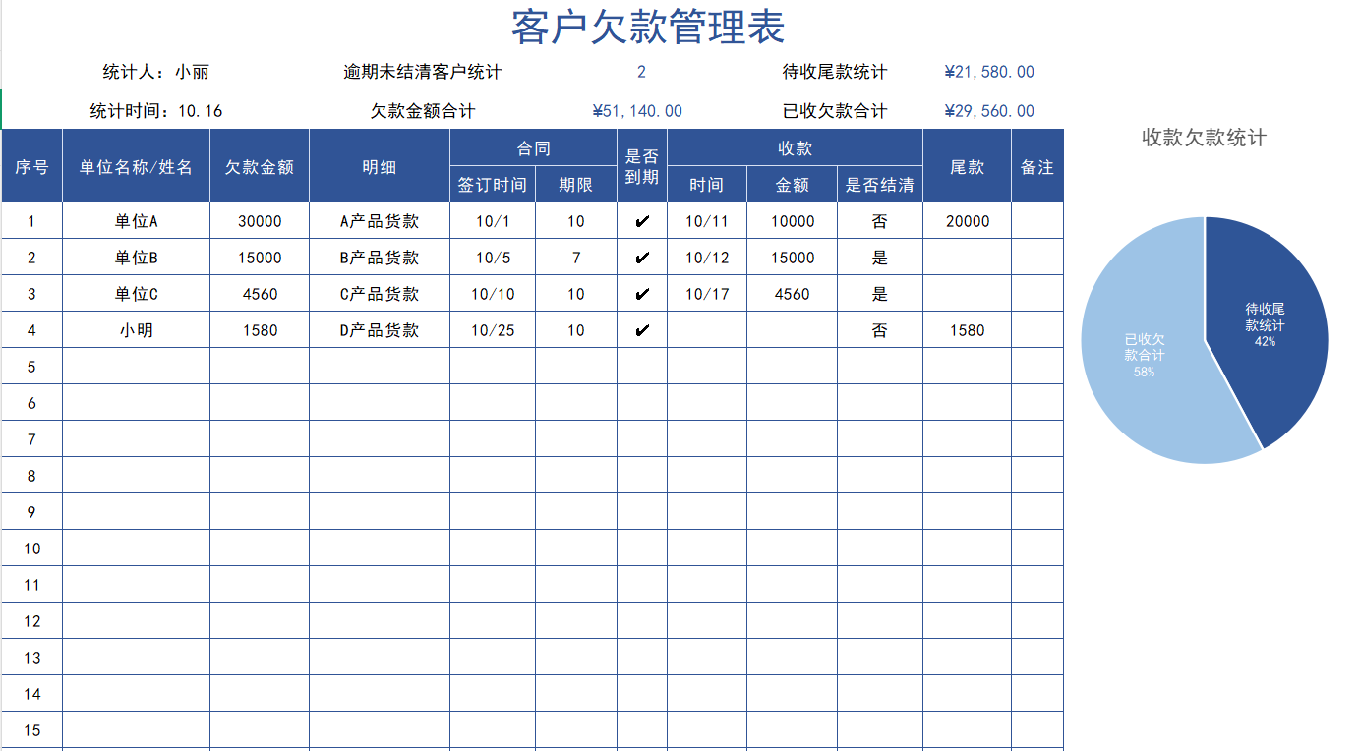Click the 签订时间 sub-header
Screen dimensions: 1359x751
click(493, 185)
